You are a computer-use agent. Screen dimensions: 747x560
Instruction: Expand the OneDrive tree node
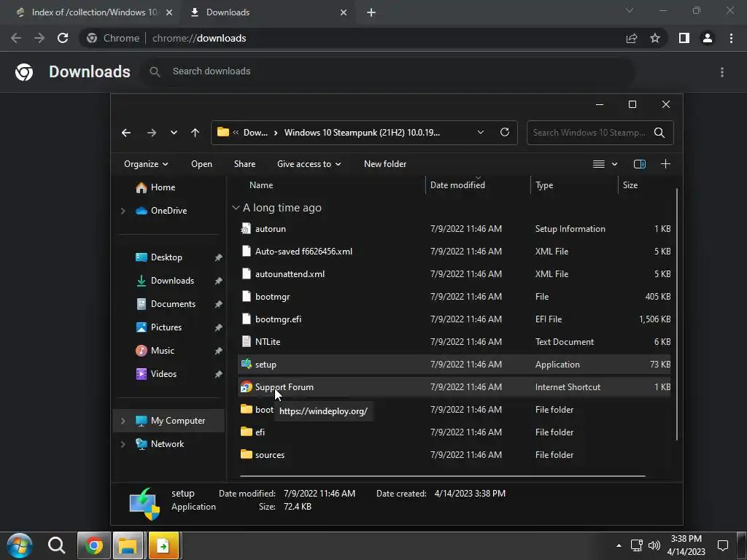pos(123,211)
